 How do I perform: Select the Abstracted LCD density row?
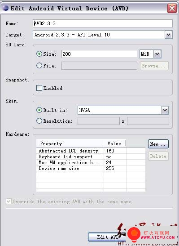tap(91, 151)
